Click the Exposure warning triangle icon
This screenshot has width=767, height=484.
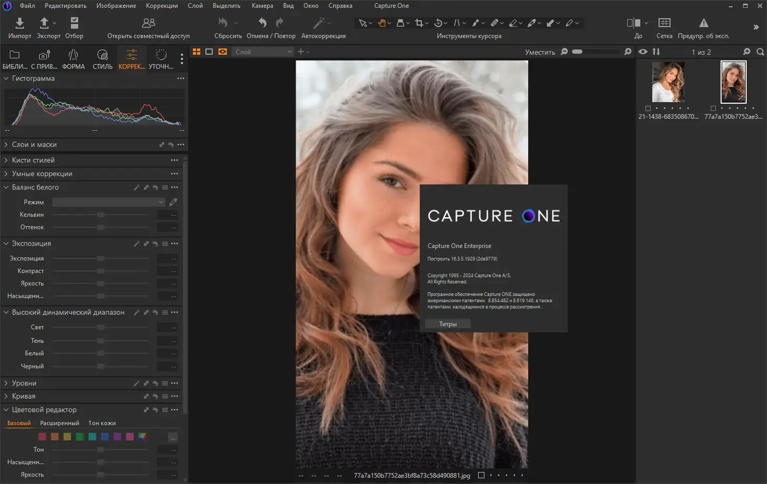pos(703,23)
